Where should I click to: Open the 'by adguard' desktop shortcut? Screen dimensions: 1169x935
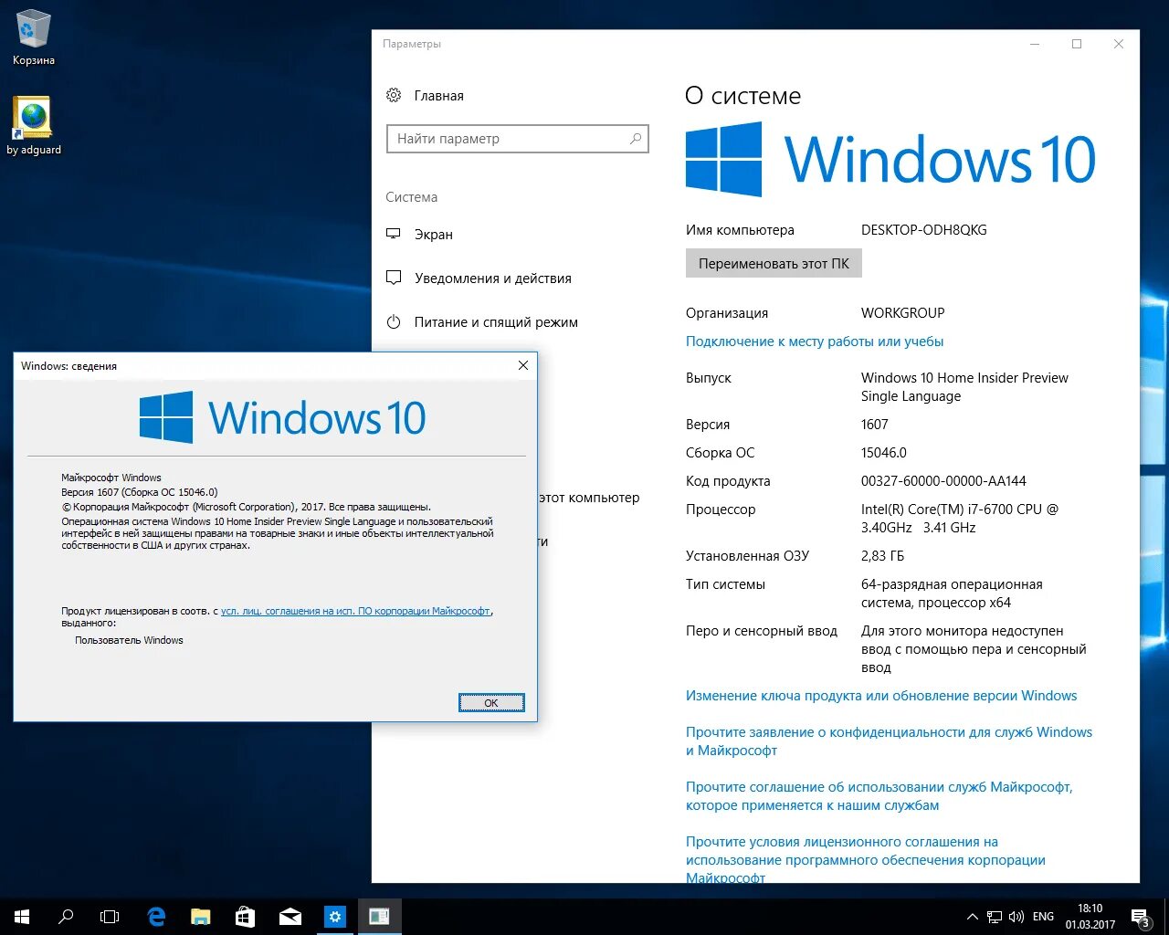34,125
